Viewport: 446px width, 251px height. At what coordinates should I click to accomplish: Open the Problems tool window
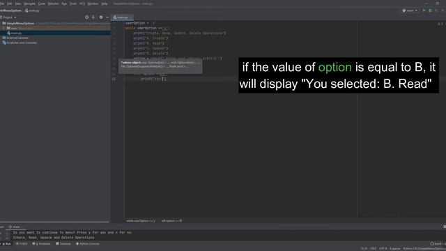click(x=42, y=244)
